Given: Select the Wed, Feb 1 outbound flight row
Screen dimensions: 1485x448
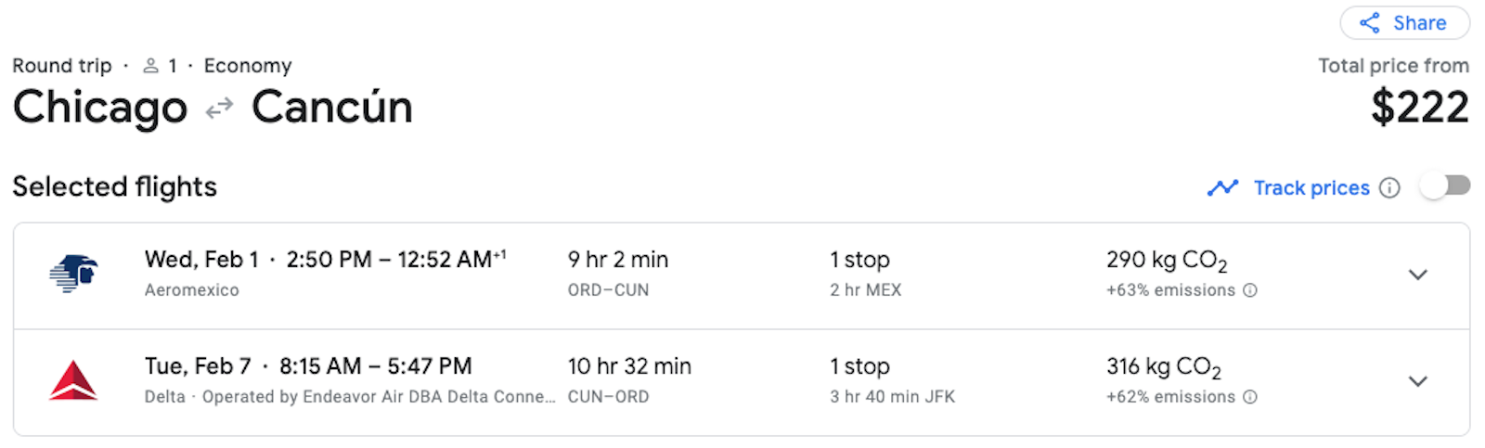Looking at the screenshot, I should coord(742,275).
